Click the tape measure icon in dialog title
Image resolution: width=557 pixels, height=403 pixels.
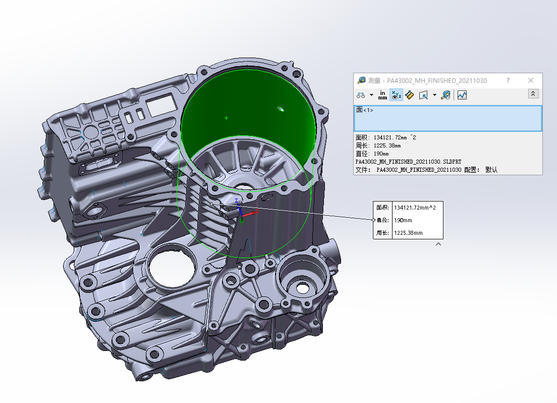tap(362, 80)
